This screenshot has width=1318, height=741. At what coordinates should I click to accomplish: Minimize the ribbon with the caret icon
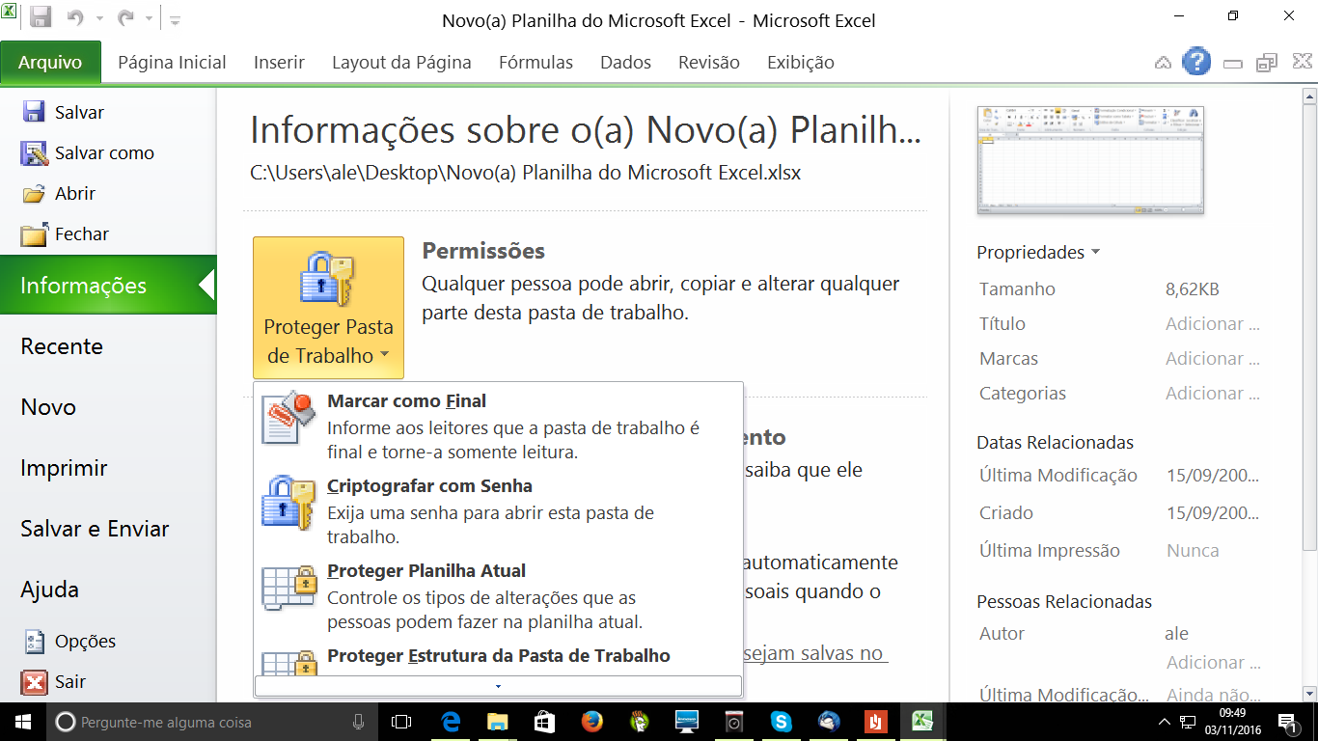tap(1164, 63)
